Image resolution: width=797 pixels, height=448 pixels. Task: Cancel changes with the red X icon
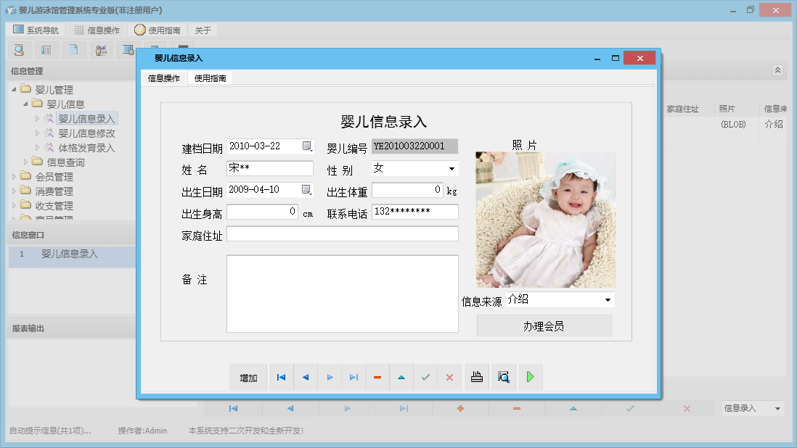click(x=449, y=377)
